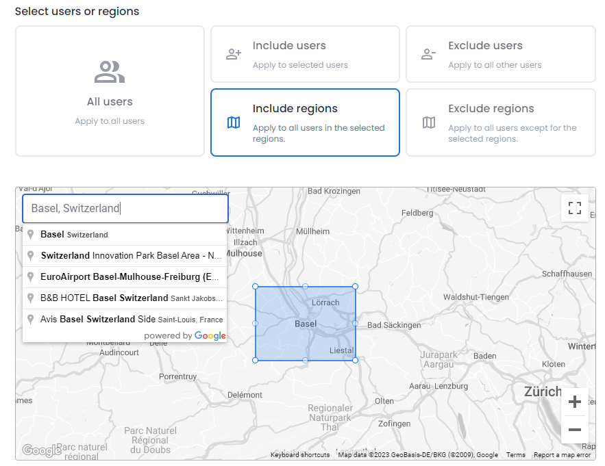Click the bottom-middle handle of the selection rectangle
Viewport: 605px width, 466px height.
pyautogui.click(x=305, y=360)
